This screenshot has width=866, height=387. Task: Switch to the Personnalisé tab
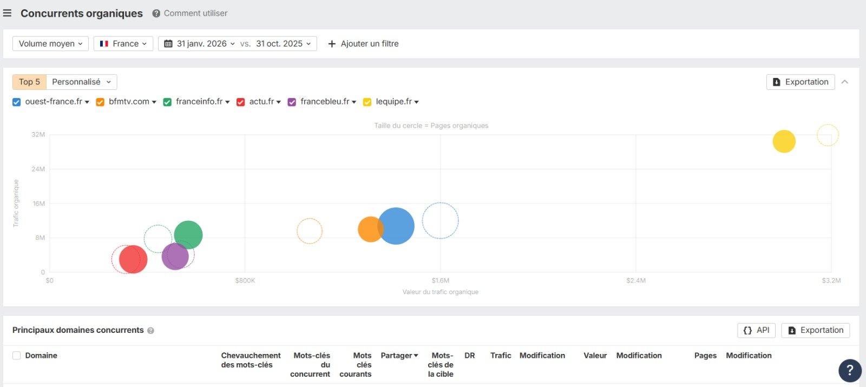click(x=81, y=82)
